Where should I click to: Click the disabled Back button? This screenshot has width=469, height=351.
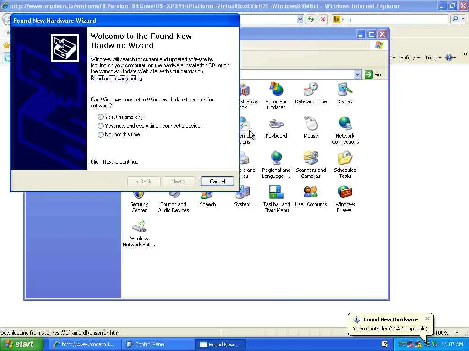pyautogui.click(x=144, y=181)
